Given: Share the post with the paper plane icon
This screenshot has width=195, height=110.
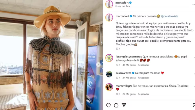Looking at the screenshot, I should pyautogui.click(x=124, y=105).
